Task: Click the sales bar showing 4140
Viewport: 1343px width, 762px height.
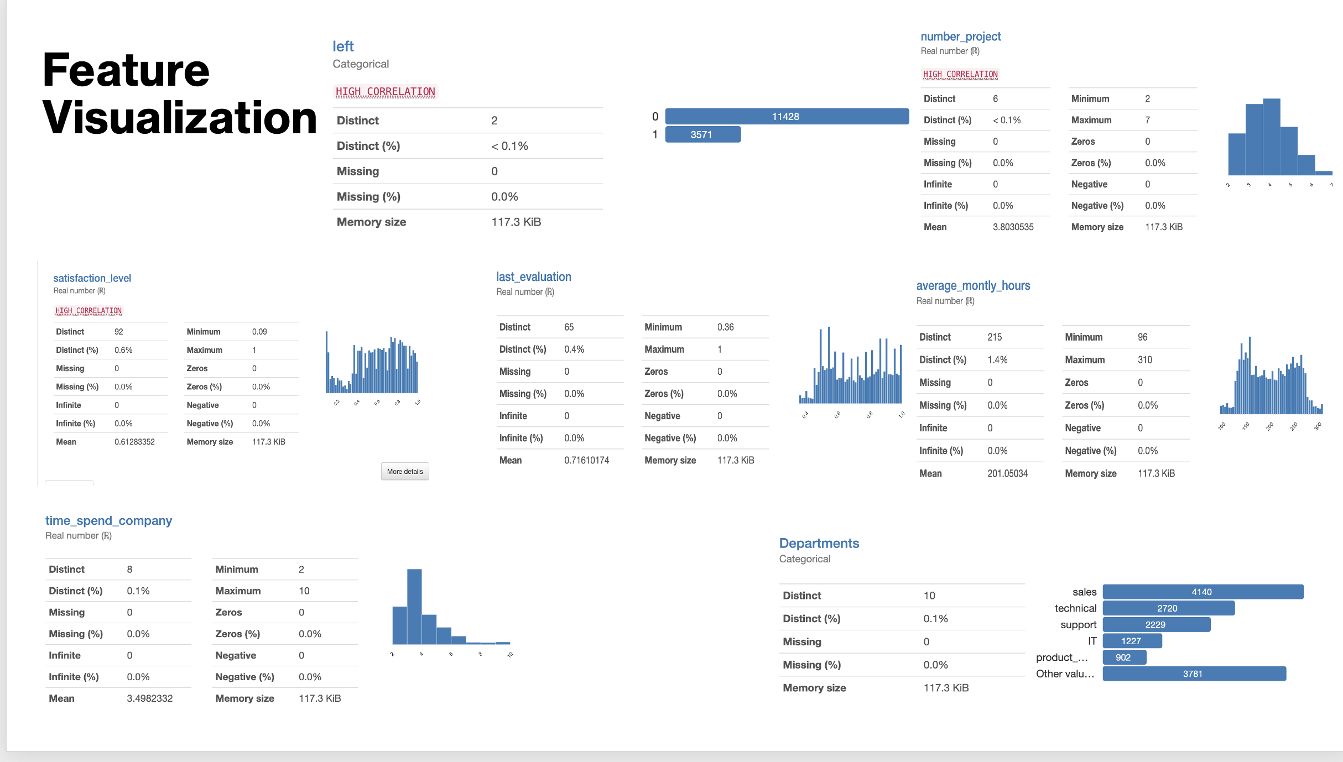Action: click(x=1203, y=592)
